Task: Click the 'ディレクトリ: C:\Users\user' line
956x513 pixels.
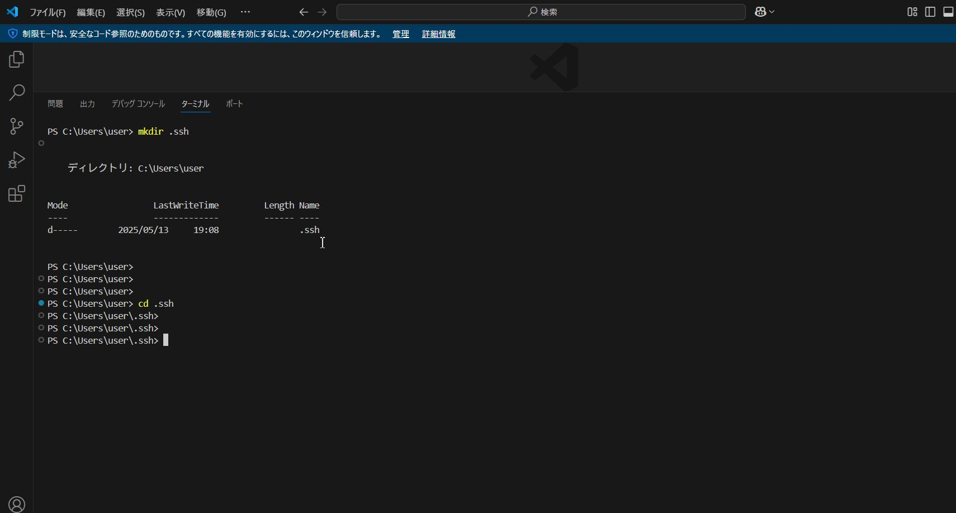Action: tap(136, 168)
